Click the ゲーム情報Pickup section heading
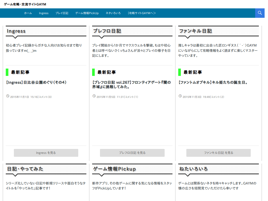Screen dimensions: 268x201 (x=115, y=169)
